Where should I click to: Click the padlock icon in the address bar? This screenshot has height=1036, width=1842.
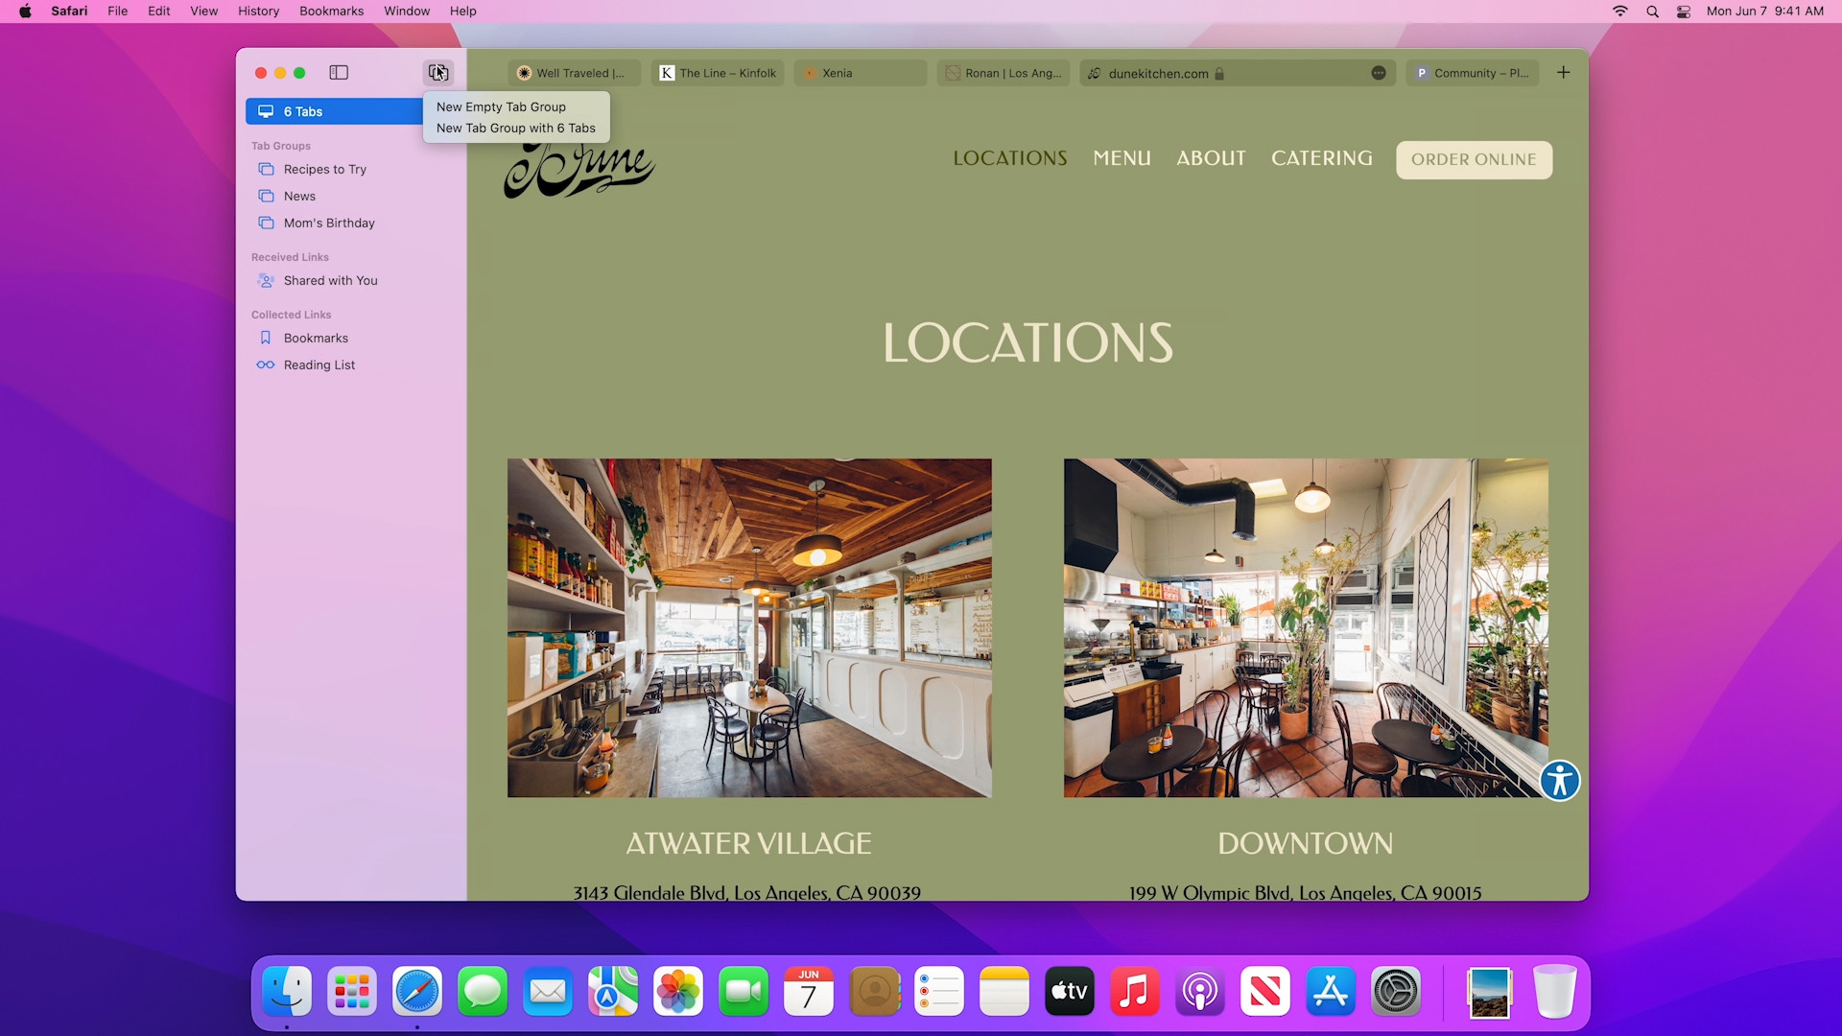click(1218, 73)
